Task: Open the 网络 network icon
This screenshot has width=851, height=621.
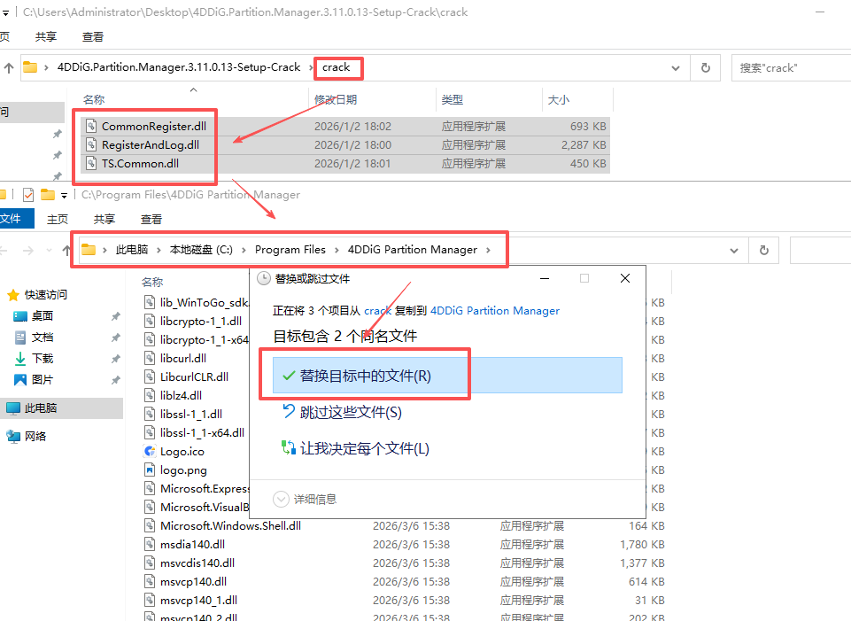Action: [13, 436]
